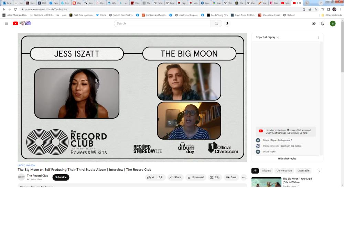Click the browser address bar URL

point(46,9)
